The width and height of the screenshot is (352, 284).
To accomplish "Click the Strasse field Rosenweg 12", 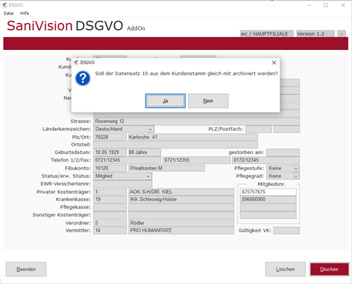I will 196,121.
